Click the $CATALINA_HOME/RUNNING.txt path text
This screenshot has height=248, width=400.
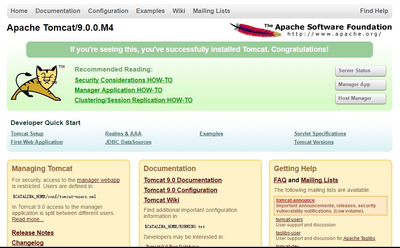click(175, 226)
